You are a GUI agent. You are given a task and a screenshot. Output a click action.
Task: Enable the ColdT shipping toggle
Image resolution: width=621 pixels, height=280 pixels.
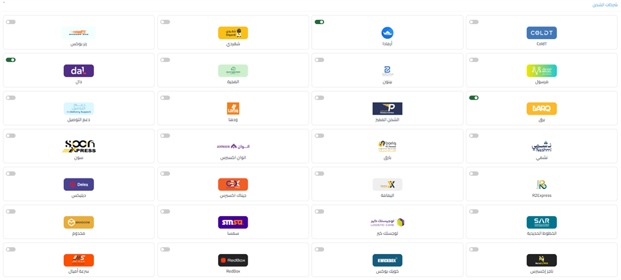tap(474, 22)
